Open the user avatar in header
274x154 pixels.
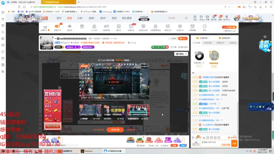click(x=237, y=18)
